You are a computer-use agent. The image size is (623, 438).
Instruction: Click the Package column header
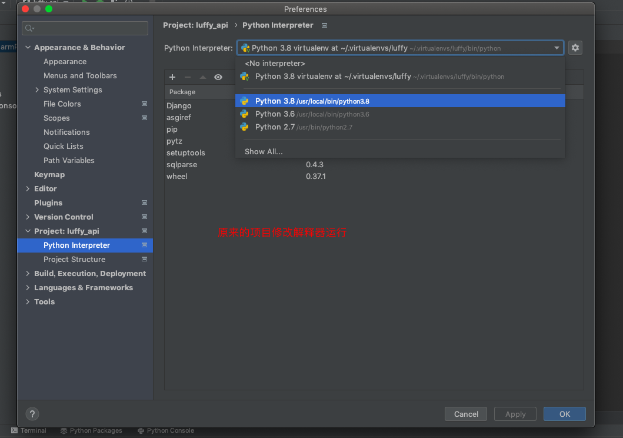(182, 92)
